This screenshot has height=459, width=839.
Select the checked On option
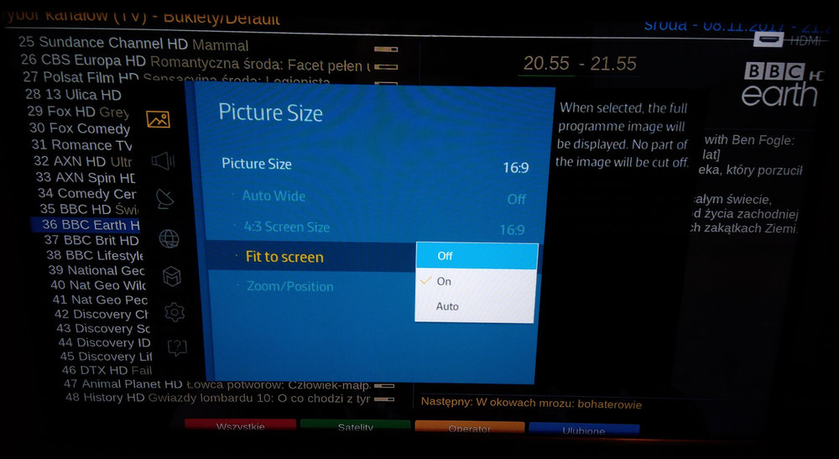[477, 281]
